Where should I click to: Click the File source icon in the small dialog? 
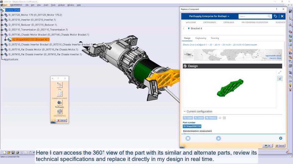pos(60,85)
